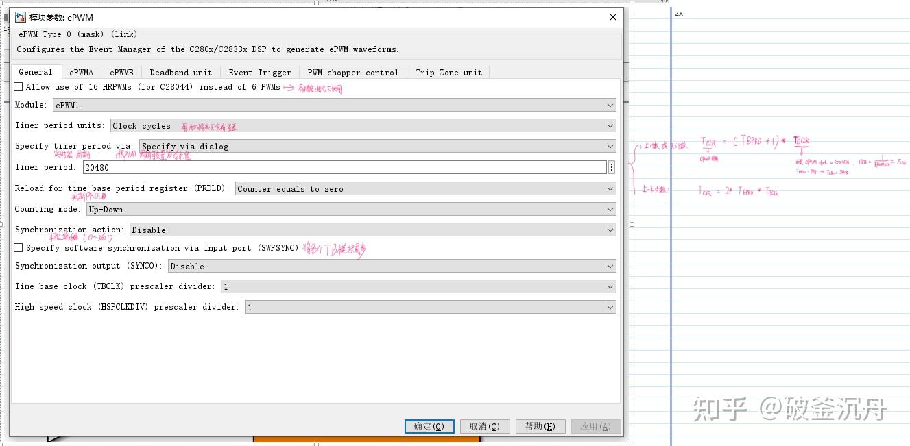The height and width of the screenshot is (446, 910).
Task: Open TBCLK prescaler divider dropdown
Action: click(x=418, y=287)
